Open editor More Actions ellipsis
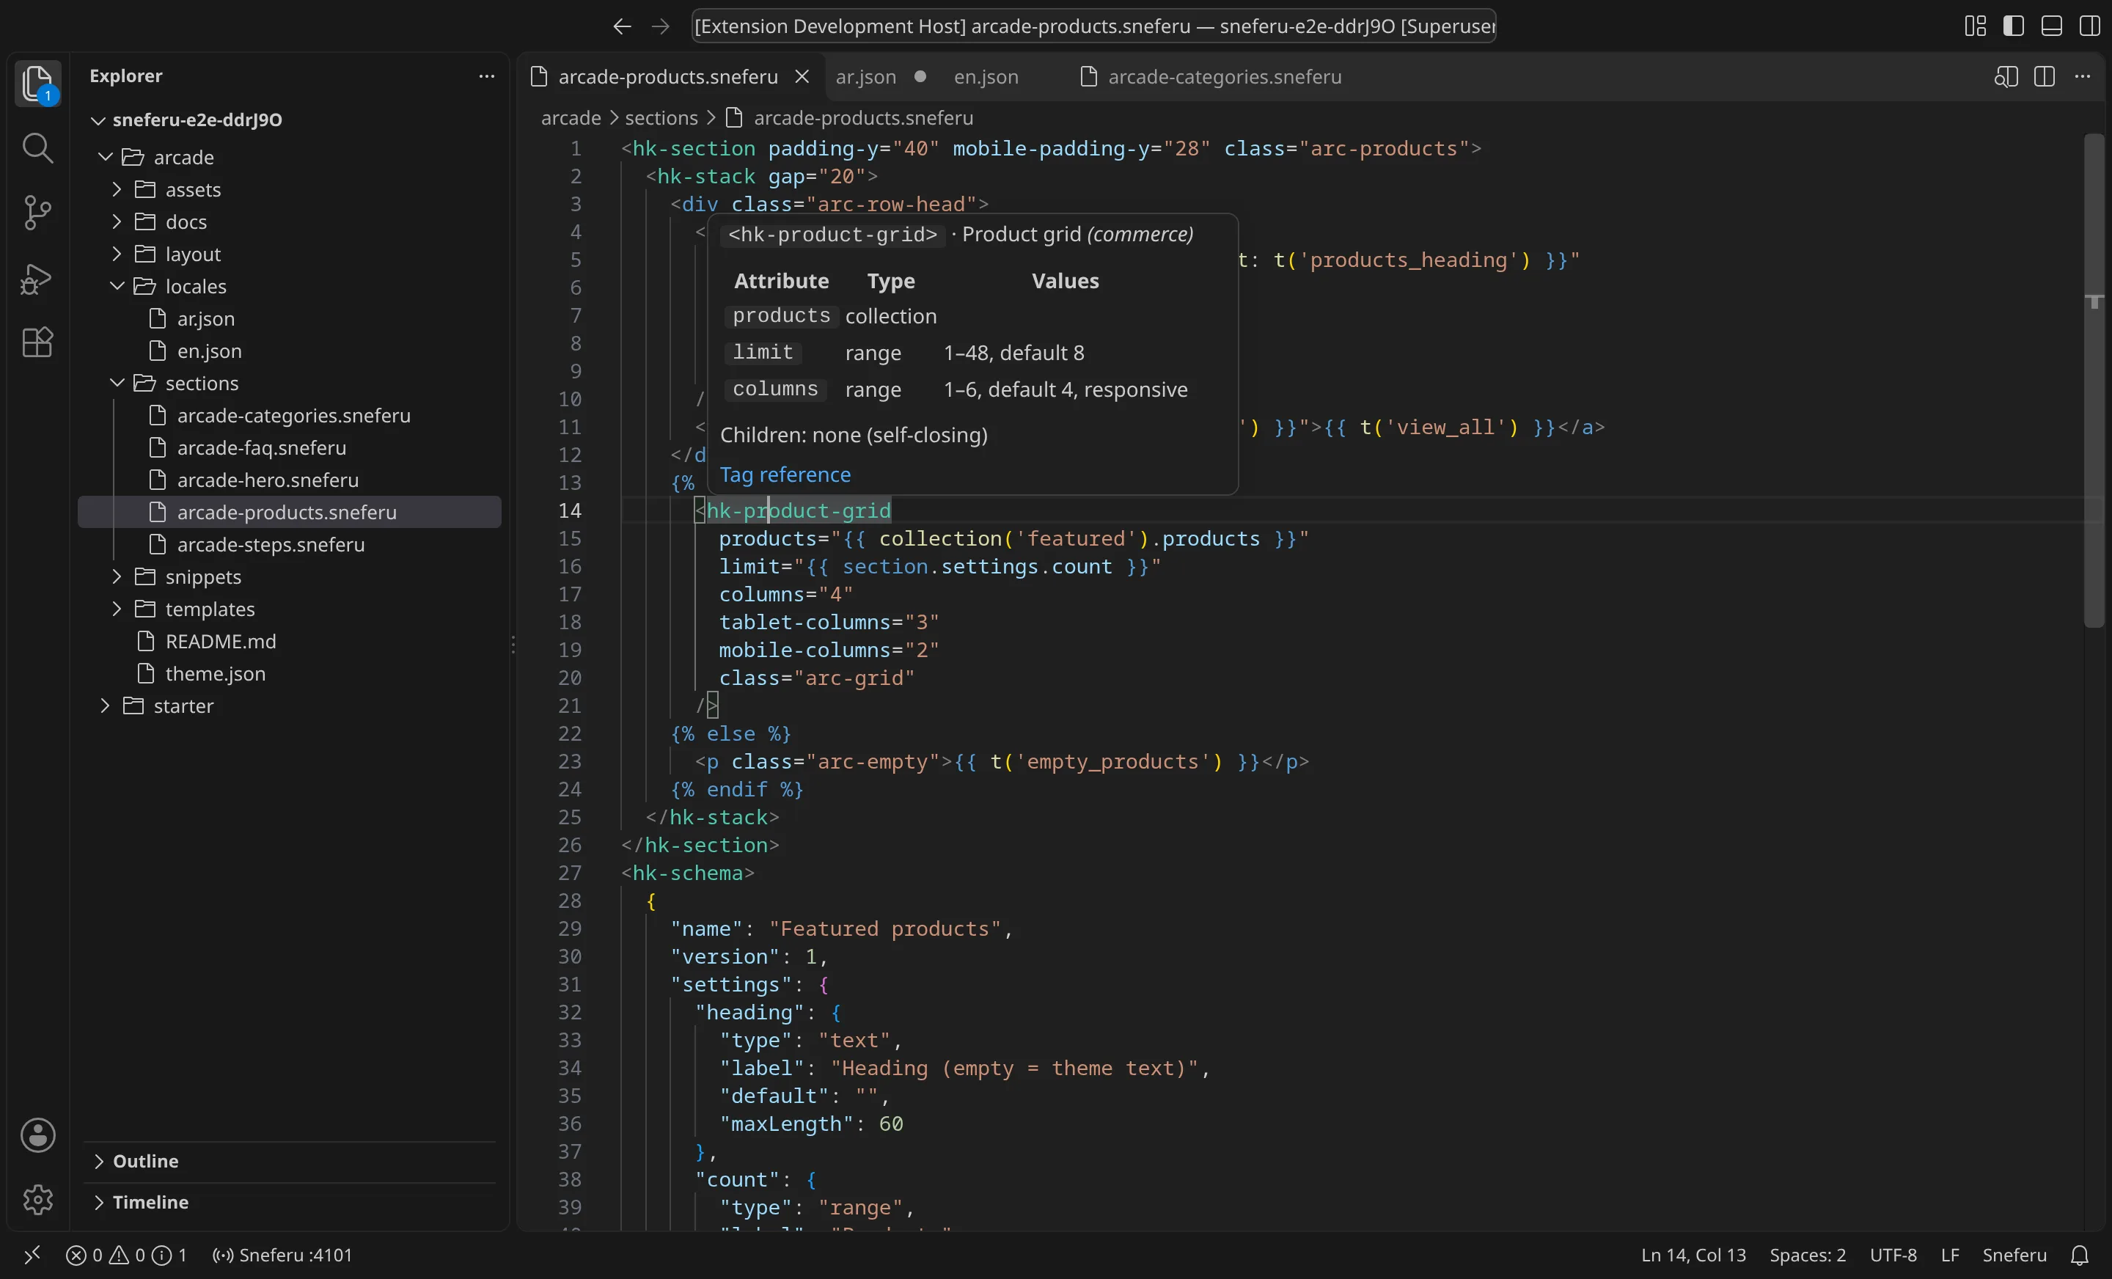 click(x=2082, y=76)
